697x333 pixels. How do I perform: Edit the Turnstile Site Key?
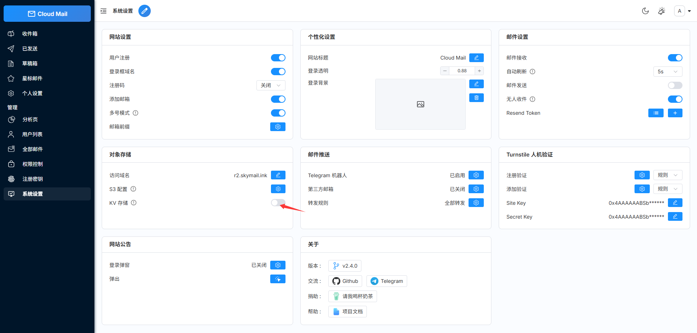pos(675,203)
